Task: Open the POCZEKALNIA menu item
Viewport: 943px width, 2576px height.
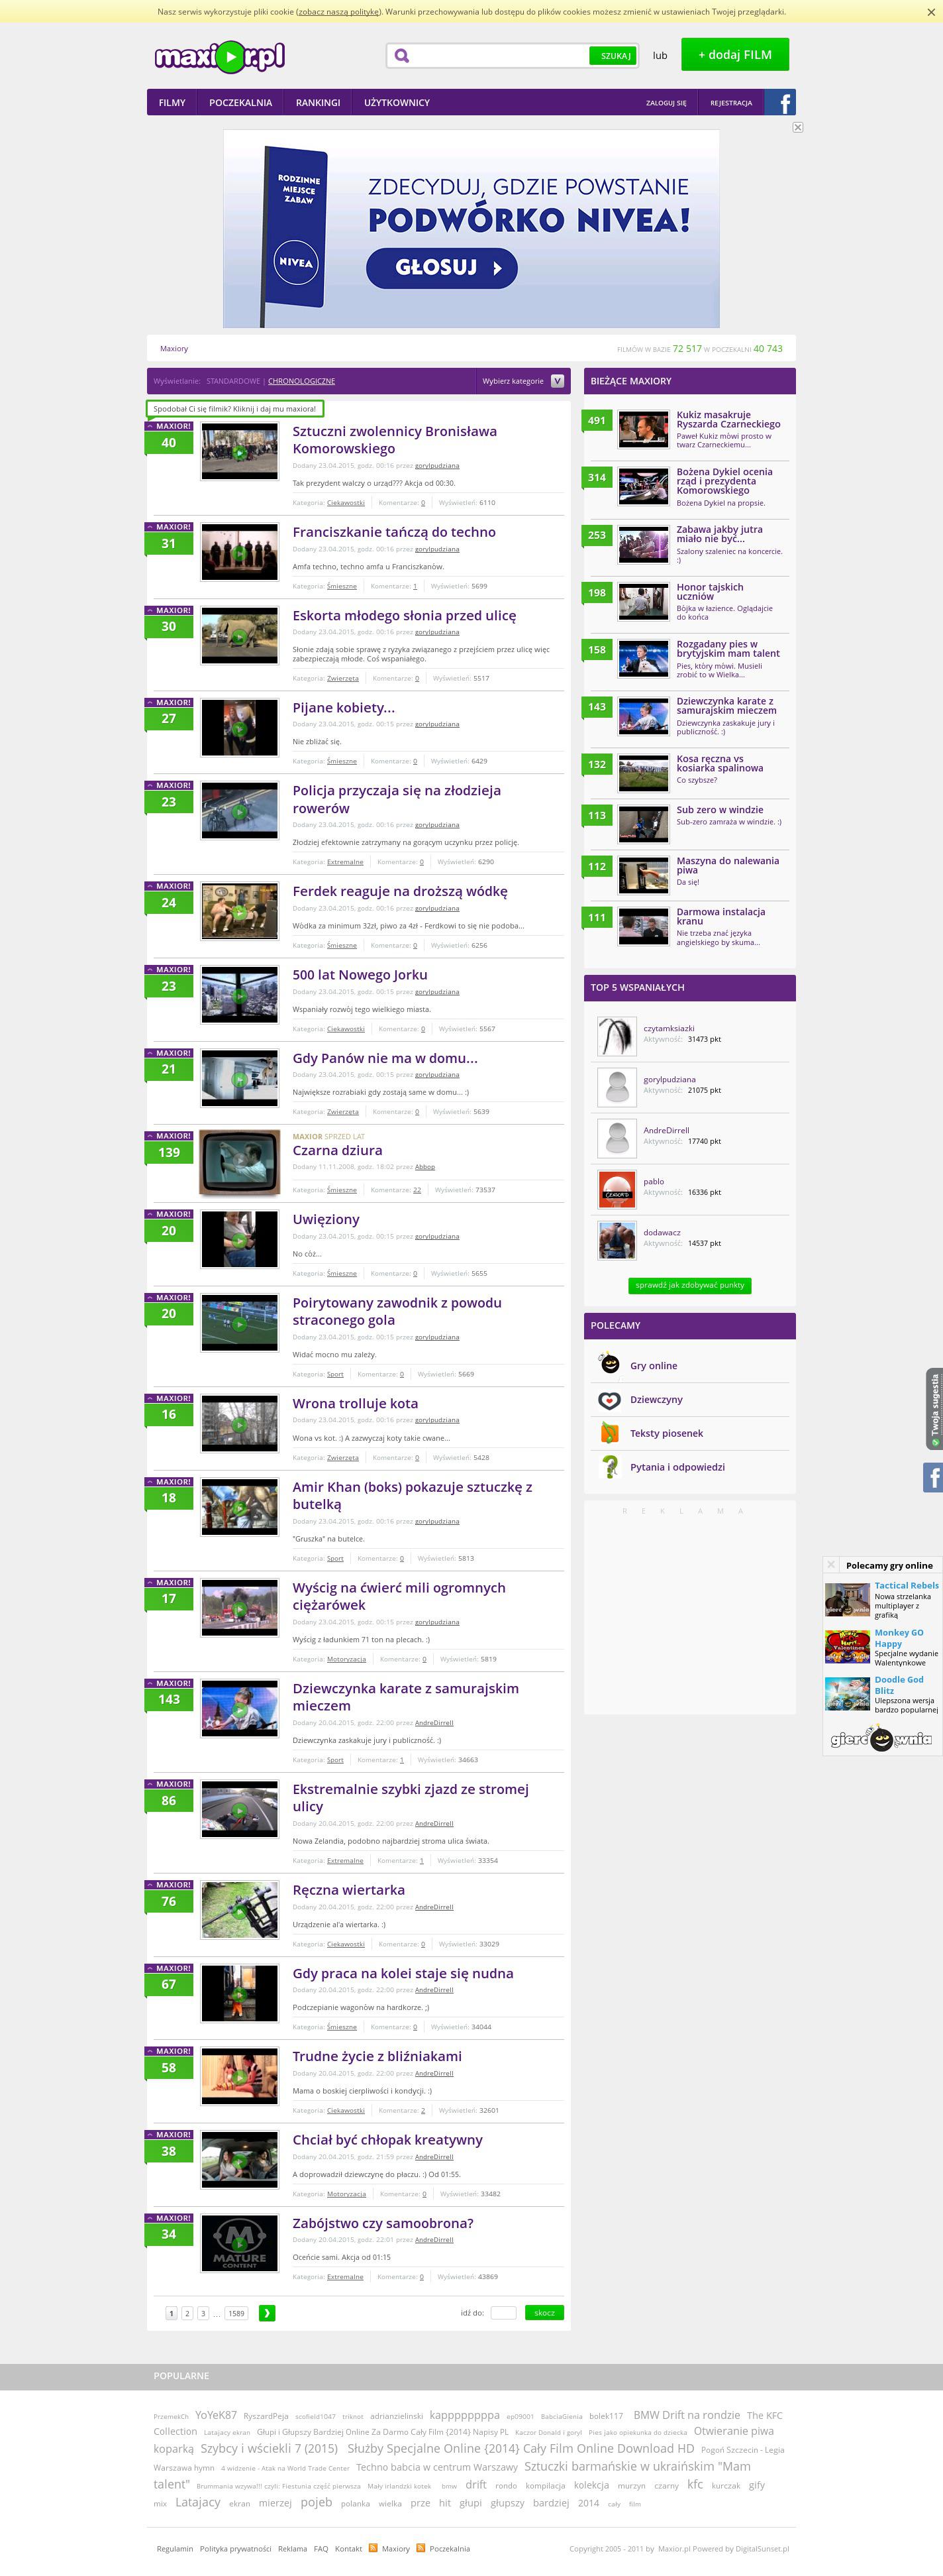Action: 240,103
